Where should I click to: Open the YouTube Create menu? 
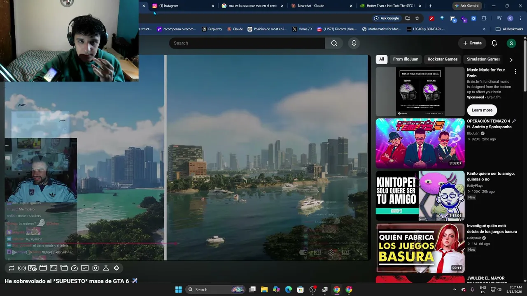472,43
